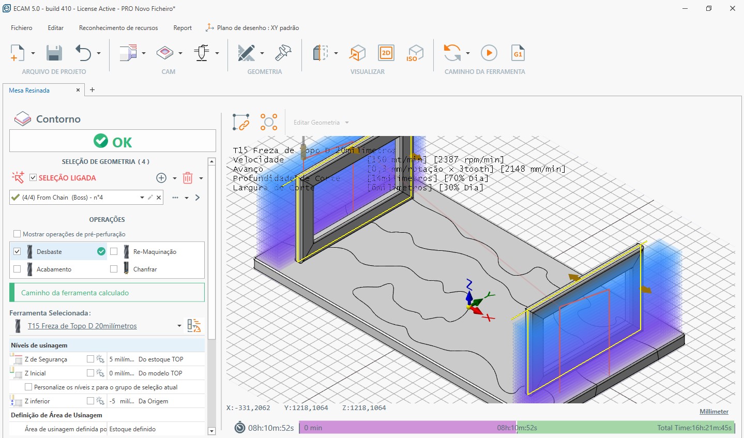
Task: Open Reconhecimento de recursos menu
Action: pyautogui.click(x=118, y=28)
